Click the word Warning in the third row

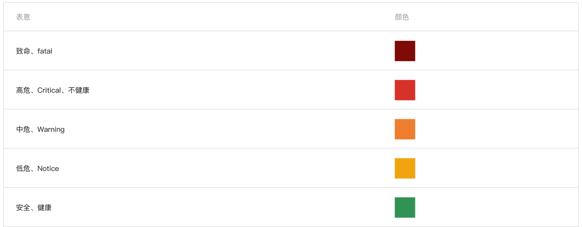tap(51, 129)
